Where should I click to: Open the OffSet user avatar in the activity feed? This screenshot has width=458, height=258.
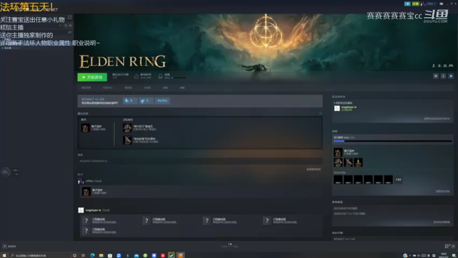[81, 181]
